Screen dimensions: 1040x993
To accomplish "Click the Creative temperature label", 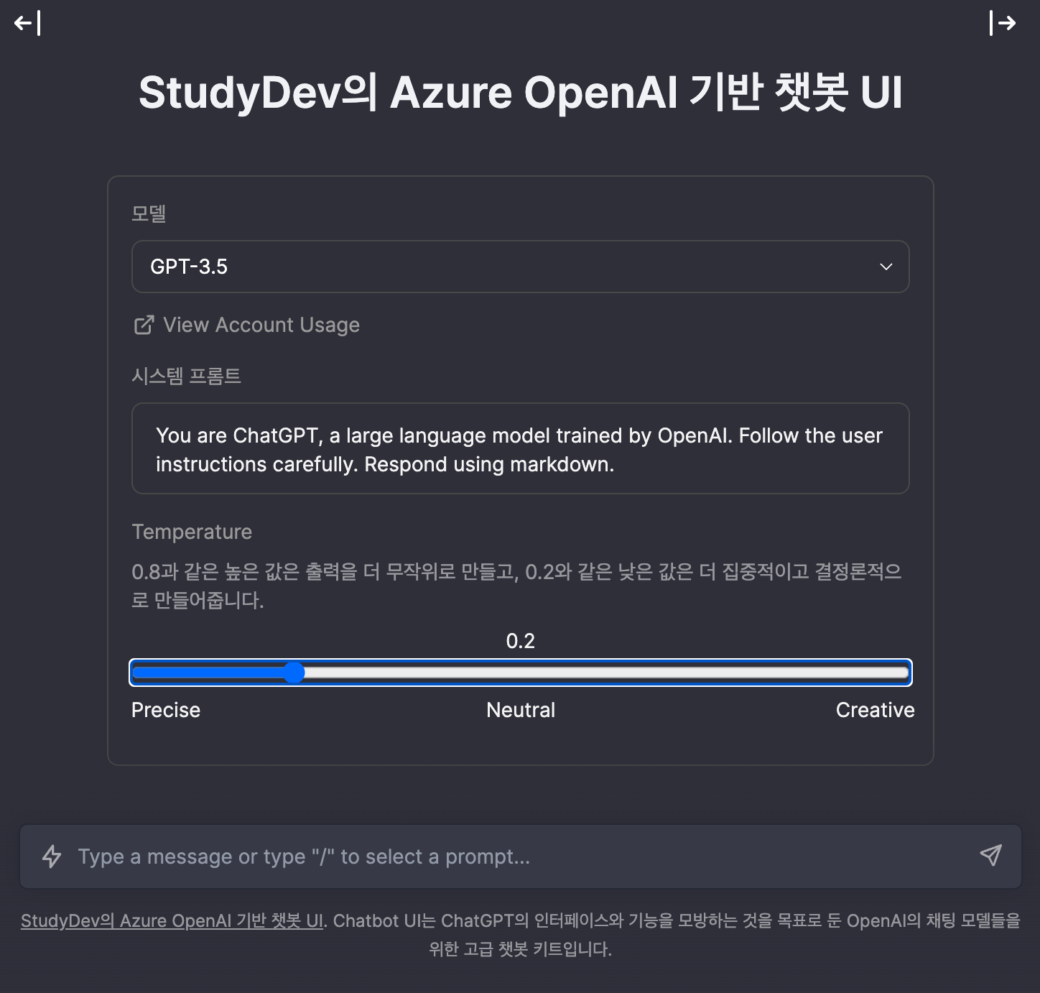I will pos(875,710).
